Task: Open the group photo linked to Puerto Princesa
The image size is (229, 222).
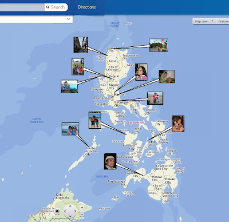Action: (x=70, y=129)
